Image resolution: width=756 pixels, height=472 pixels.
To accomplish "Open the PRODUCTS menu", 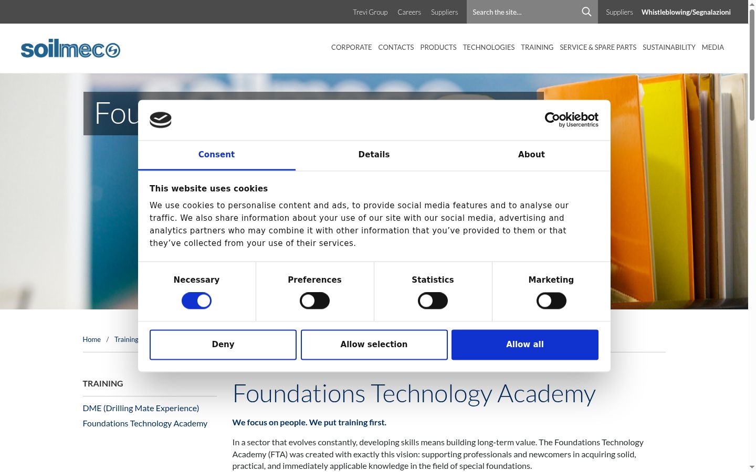I will click(438, 47).
